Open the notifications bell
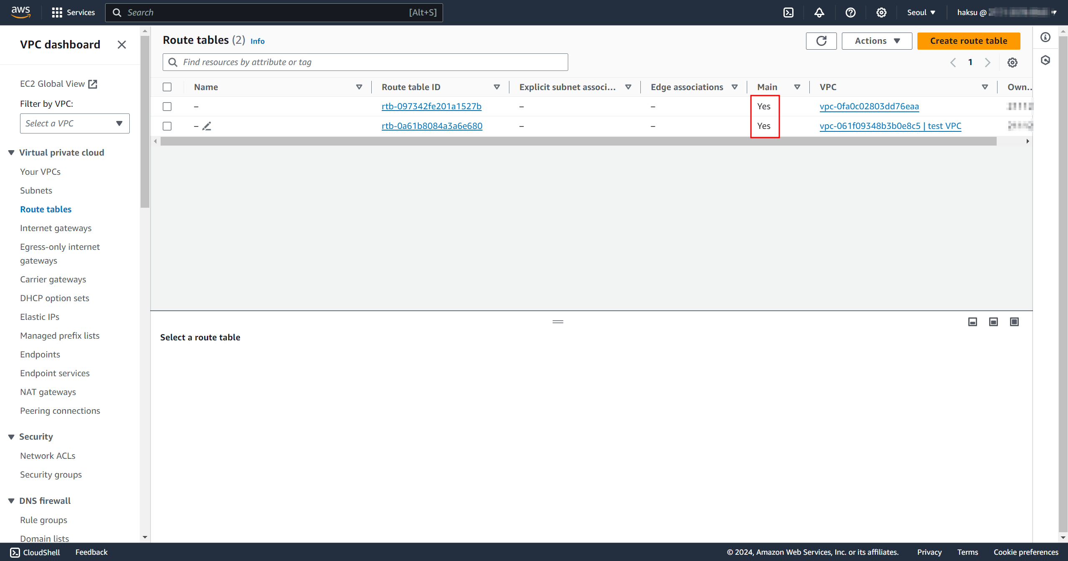This screenshot has height=561, width=1068. pos(819,13)
